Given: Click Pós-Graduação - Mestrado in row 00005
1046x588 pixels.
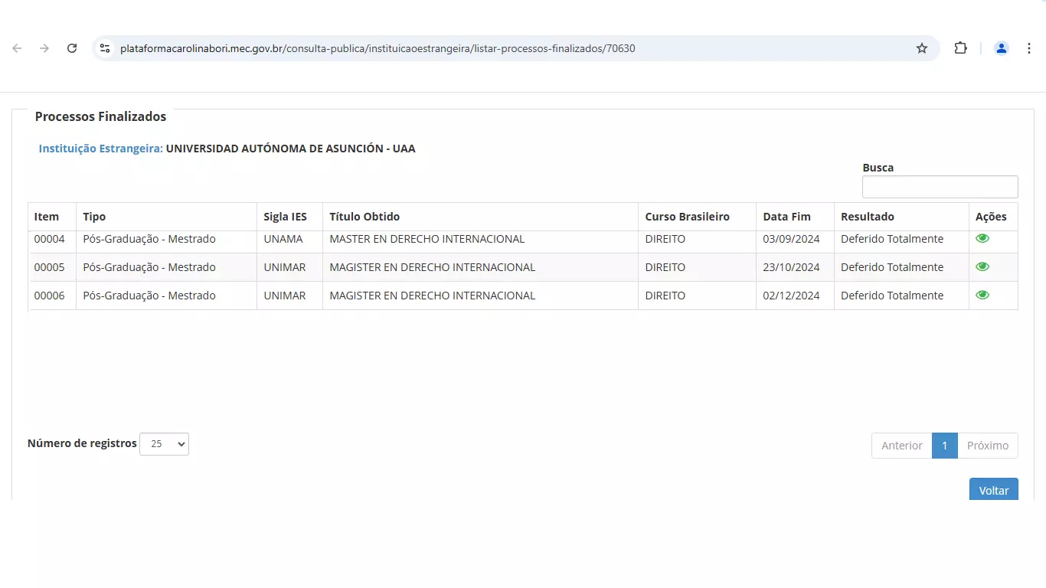Looking at the screenshot, I should (149, 267).
